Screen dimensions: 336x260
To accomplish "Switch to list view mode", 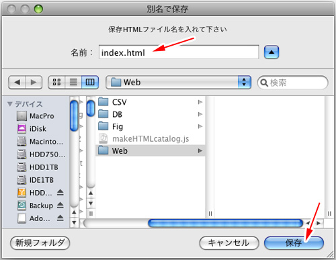I will [73, 82].
